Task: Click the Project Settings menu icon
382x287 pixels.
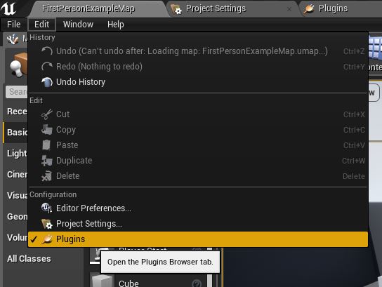Action: 46,224
